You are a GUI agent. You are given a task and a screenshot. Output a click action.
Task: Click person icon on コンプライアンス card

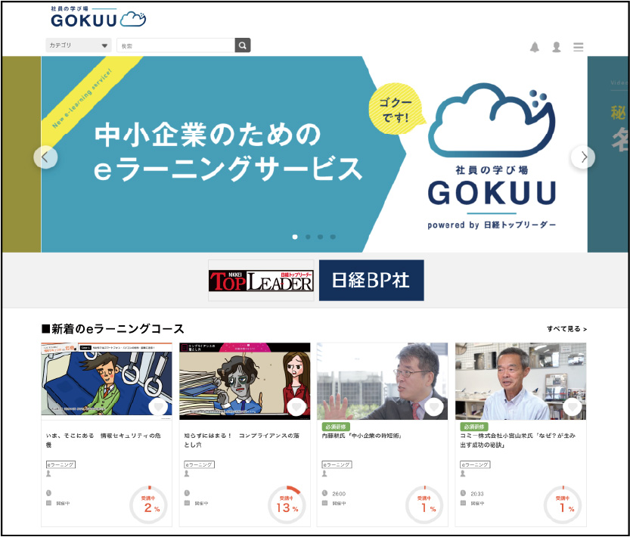pos(187,474)
